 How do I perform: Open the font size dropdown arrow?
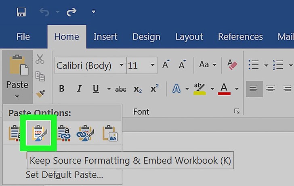[x=153, y=65]
